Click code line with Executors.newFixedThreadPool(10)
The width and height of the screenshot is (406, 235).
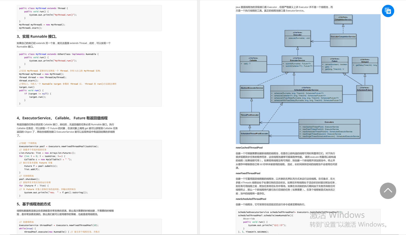tap(59, 225)
